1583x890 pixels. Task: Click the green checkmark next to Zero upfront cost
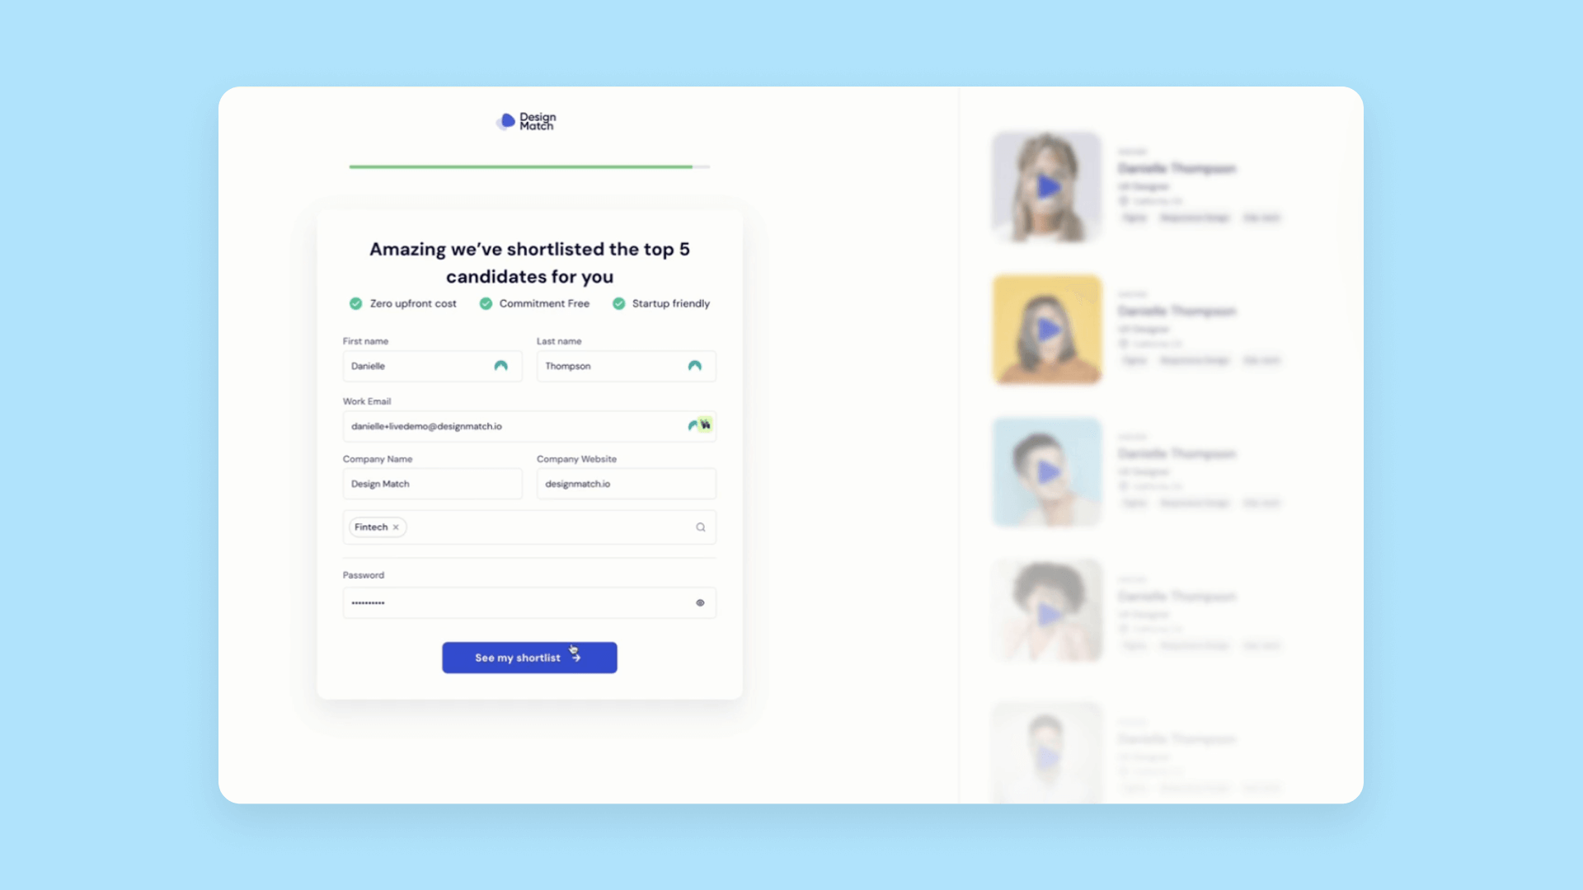click(355, 303)
